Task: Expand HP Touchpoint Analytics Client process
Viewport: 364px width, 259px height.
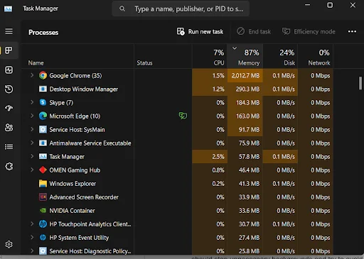Action: 32,224
